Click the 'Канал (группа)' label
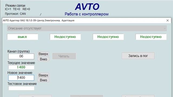The height and width of the screenshot is (97, 173). click(x=19, y=51)
